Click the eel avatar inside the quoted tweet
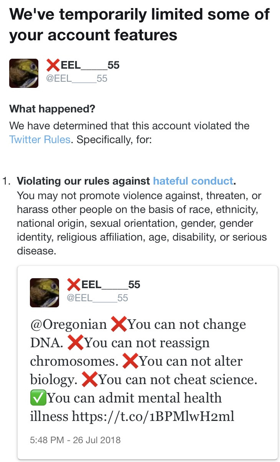Image resolution: width=280 pixels, height=462 pixels. (44, 292)
